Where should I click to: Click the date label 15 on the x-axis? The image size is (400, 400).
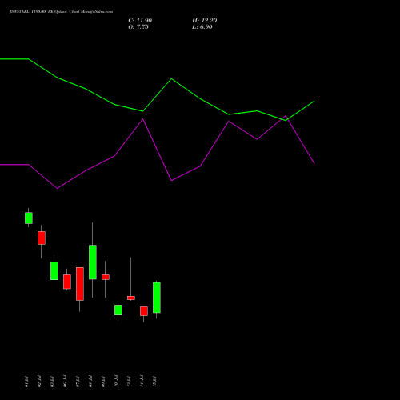pos(154,382)
